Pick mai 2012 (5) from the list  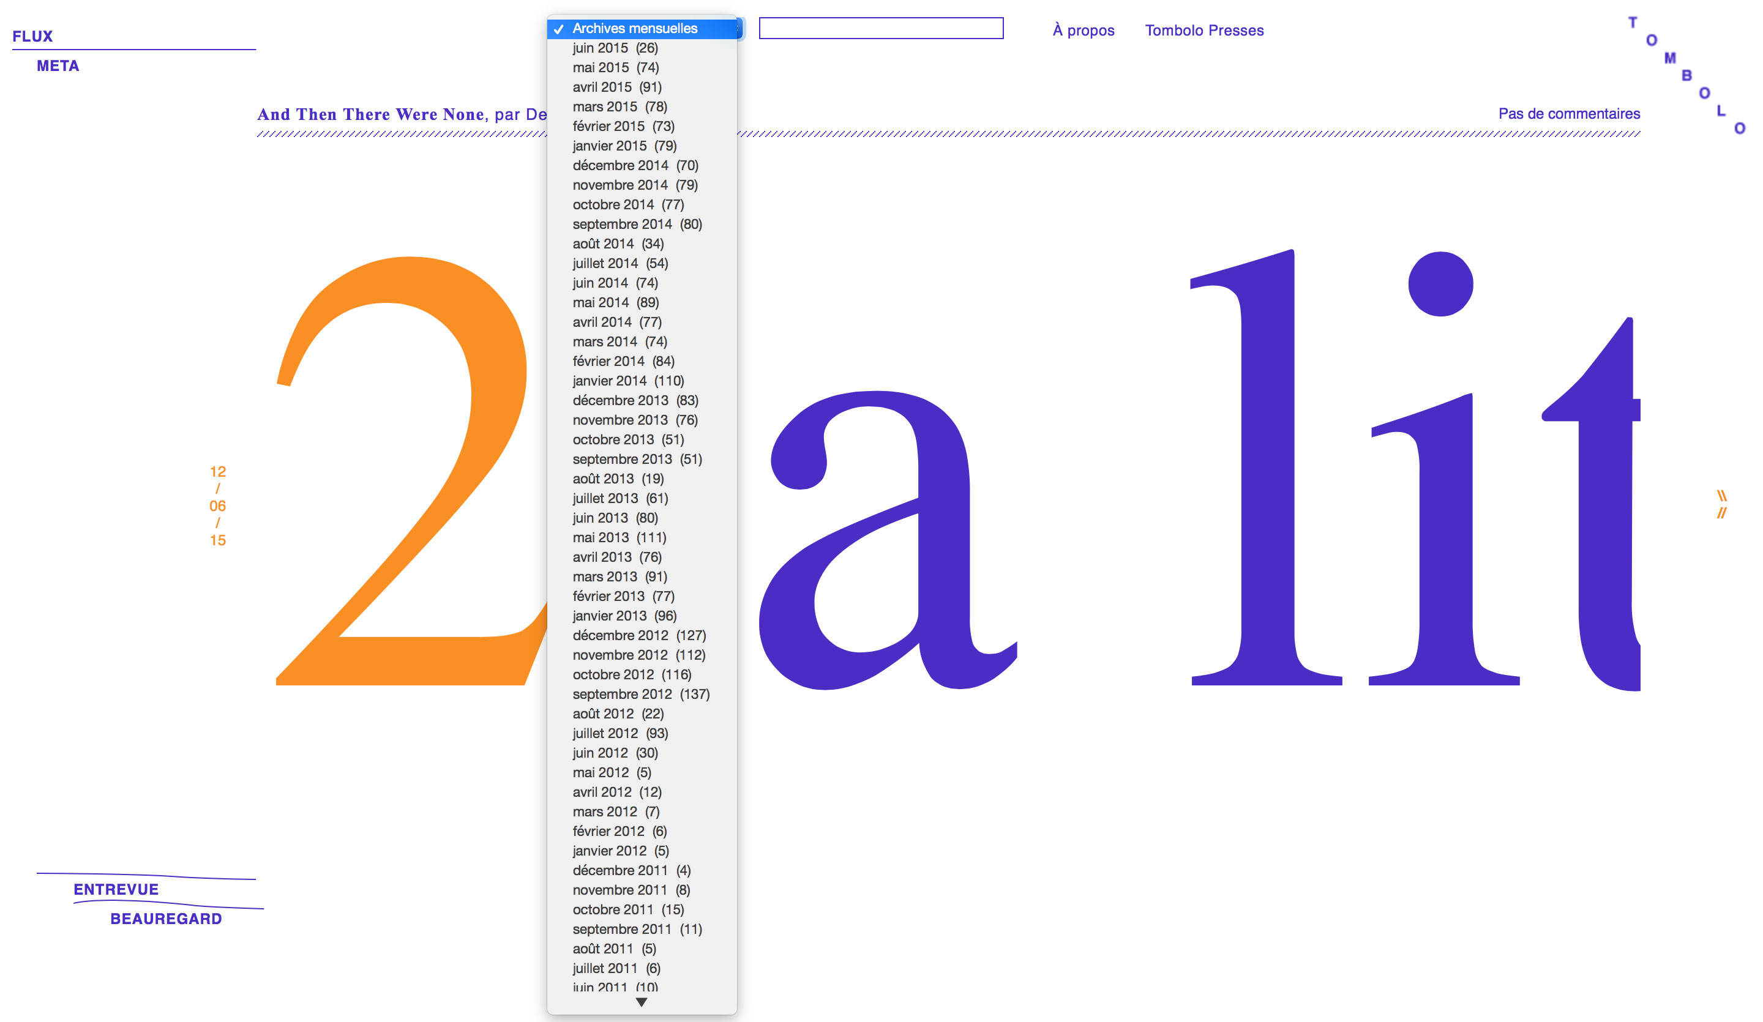coord(612,773)
